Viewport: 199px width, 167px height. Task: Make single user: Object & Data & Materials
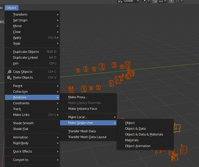pos(145,135)
